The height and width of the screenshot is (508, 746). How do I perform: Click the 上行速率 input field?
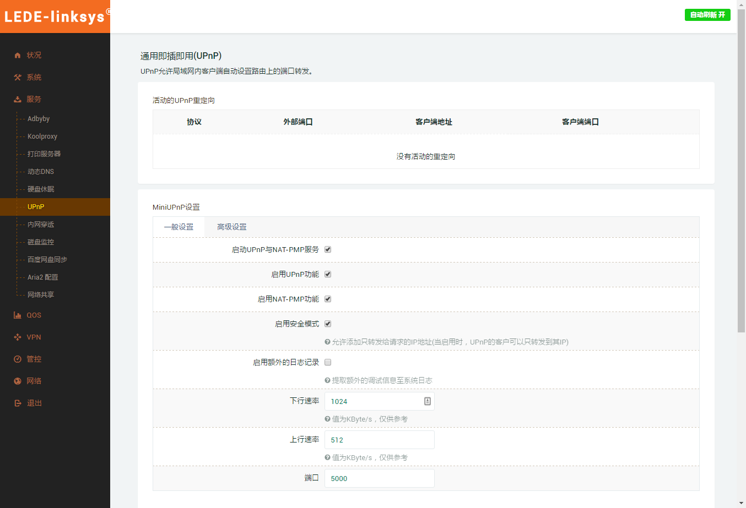(379, 440)
